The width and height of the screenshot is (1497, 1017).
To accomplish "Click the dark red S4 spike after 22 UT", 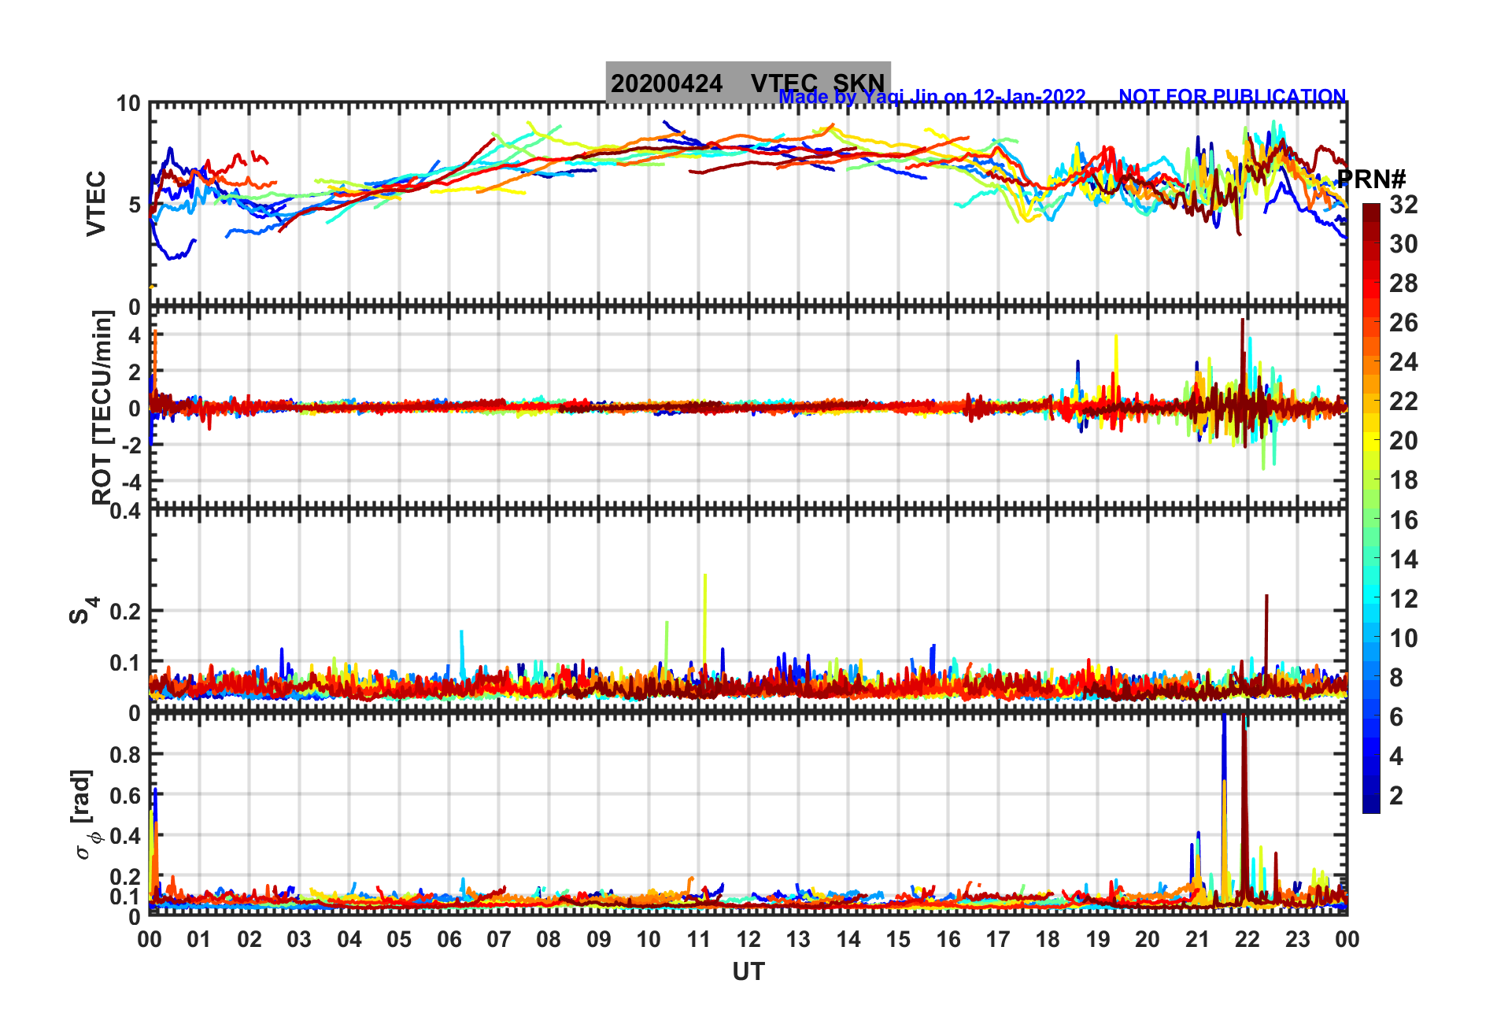I will (x=1266, y=630).
